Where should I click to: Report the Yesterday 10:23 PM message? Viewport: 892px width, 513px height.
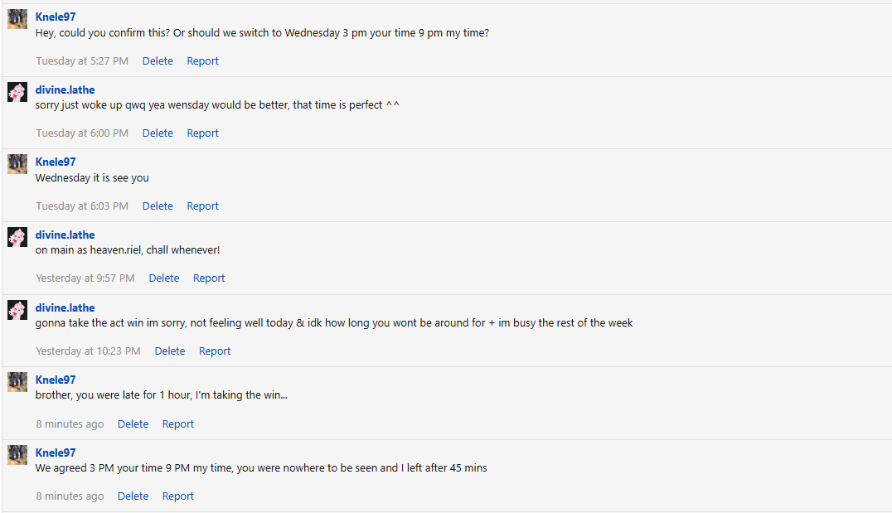coord(215,351)
